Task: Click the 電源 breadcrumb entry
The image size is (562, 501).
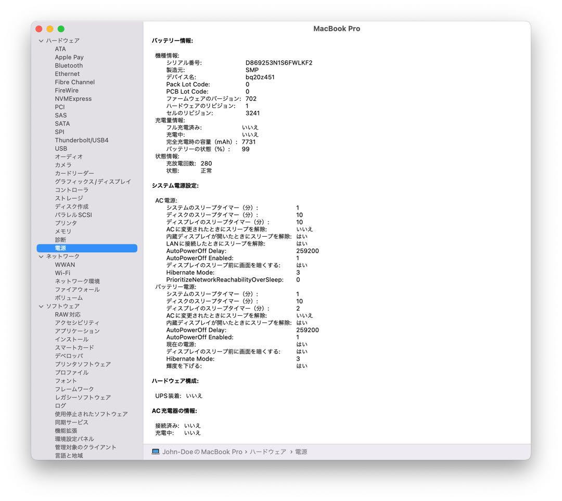Action: coord(302,452)
